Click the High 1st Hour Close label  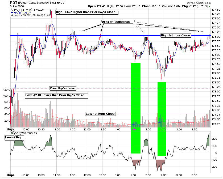click(175, 35)
